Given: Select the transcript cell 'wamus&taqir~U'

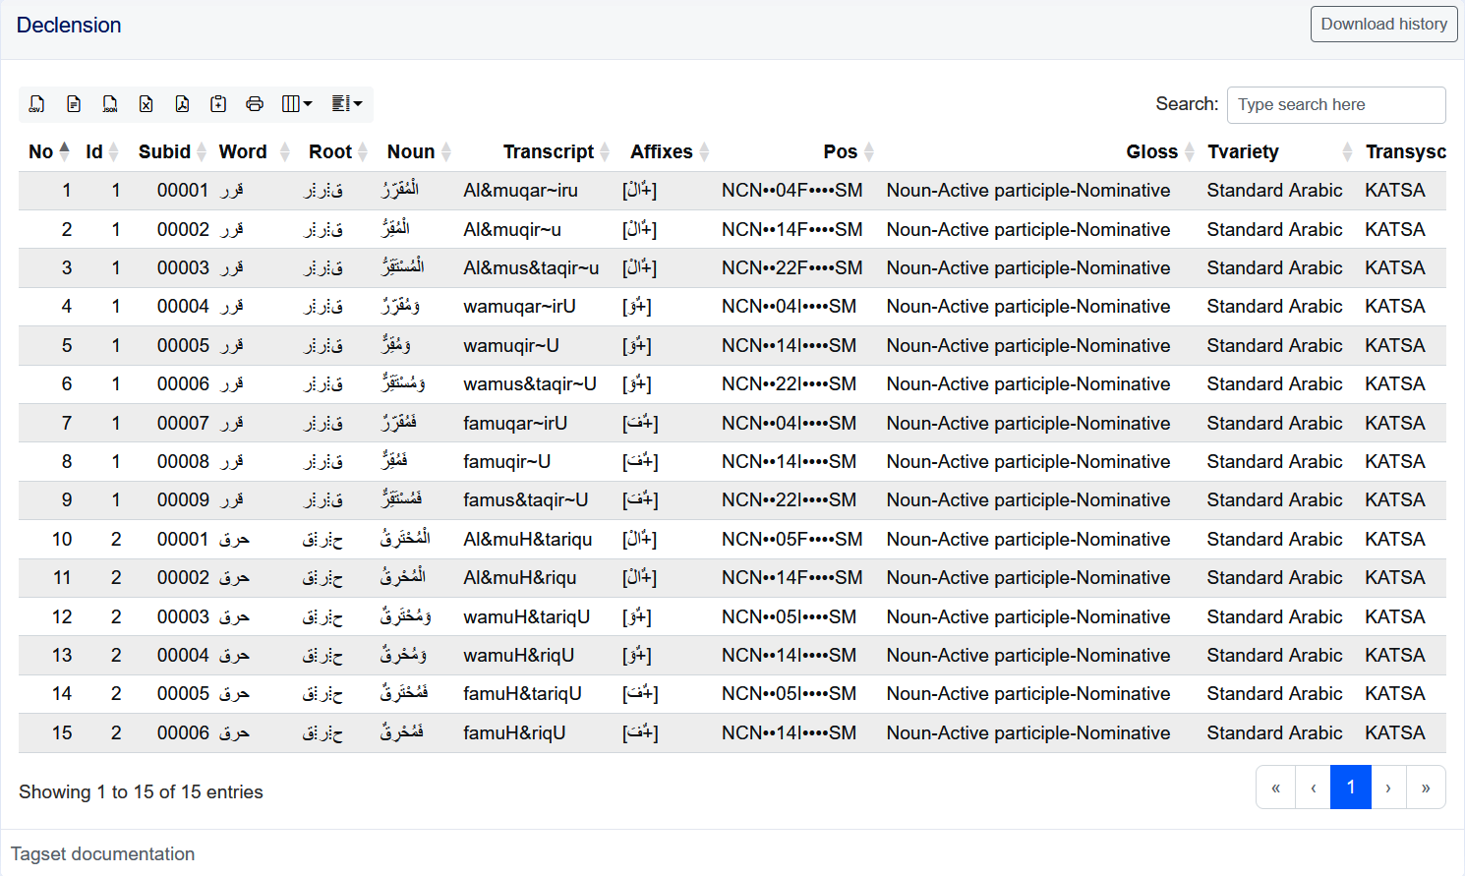Looking at the screenshot, I should (530, 384).
